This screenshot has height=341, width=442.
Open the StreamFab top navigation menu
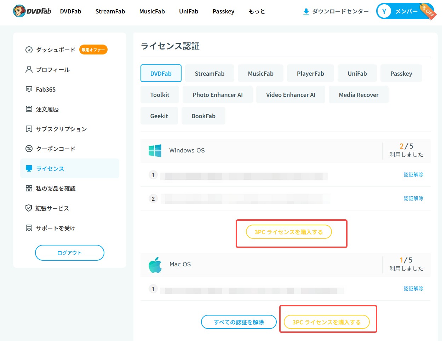110,11
